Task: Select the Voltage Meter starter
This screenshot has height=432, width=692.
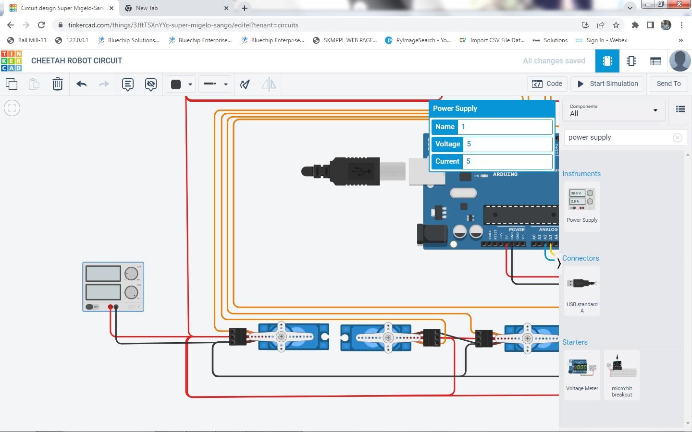Action: pyautogui.click(x=582, y=374)
